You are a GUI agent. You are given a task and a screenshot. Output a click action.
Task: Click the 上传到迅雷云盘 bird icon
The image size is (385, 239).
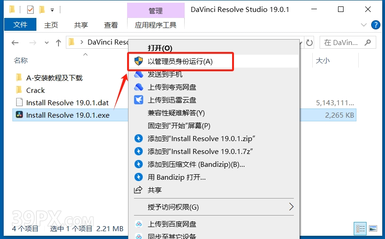point(139,100)
